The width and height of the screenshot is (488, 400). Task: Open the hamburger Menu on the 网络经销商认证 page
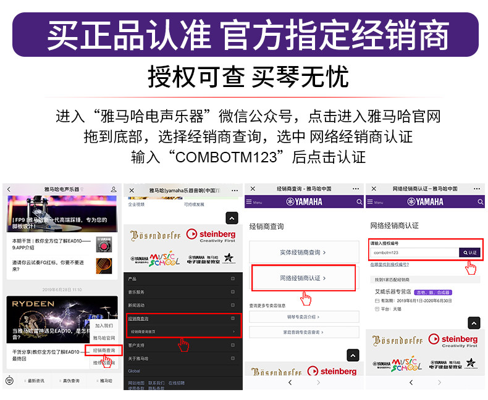(375, 202)
